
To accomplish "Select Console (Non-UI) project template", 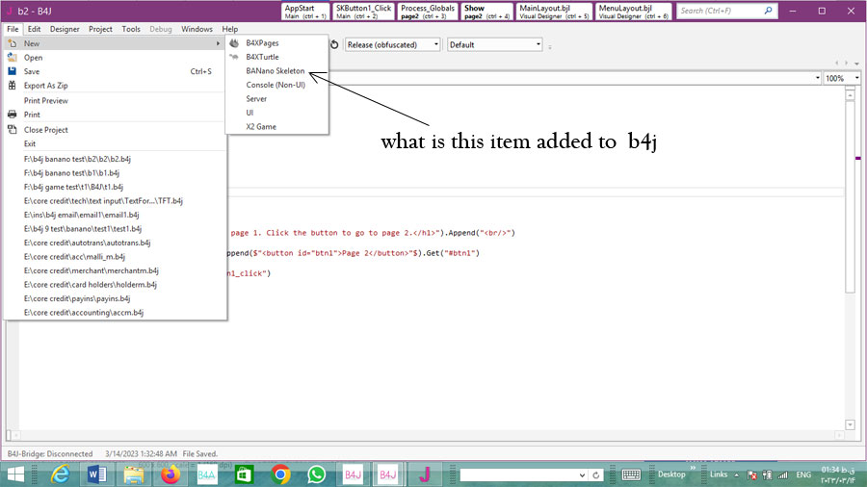I will pyautogui.click(x=277, y=85).
